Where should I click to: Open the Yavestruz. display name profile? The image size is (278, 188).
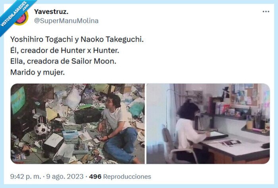51,12
